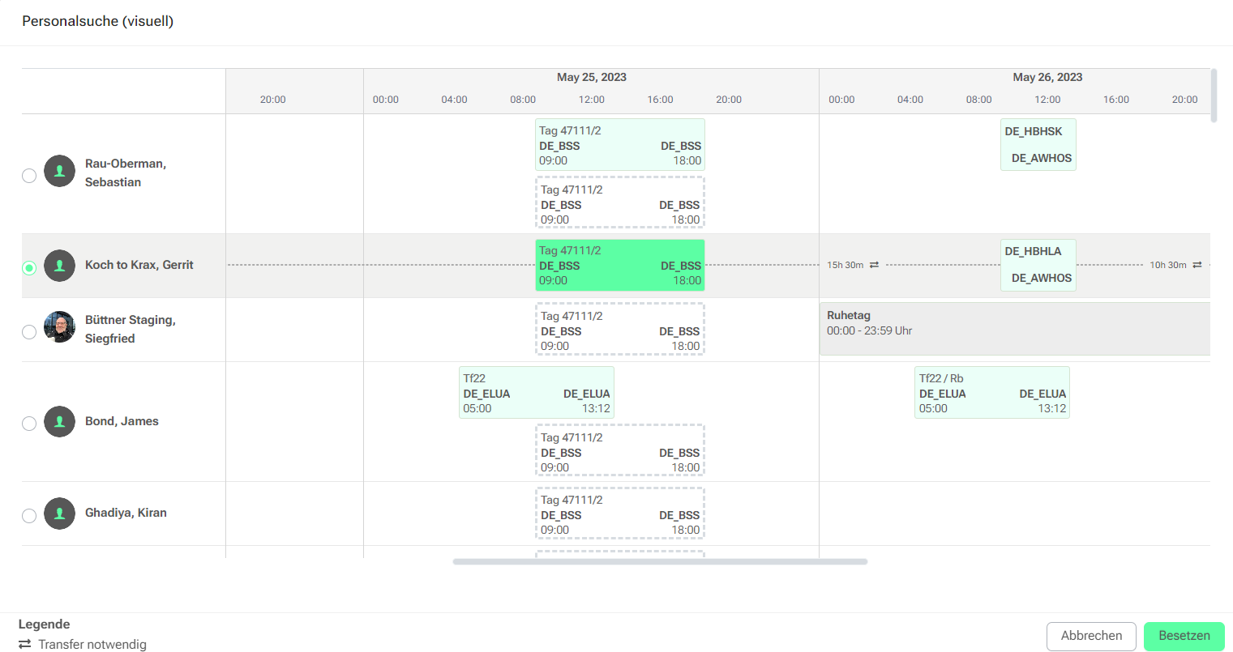The image size is (1233, 652).
Task: Click the Ruhetag block on May 26
Action: click(x=1015, y=329)
